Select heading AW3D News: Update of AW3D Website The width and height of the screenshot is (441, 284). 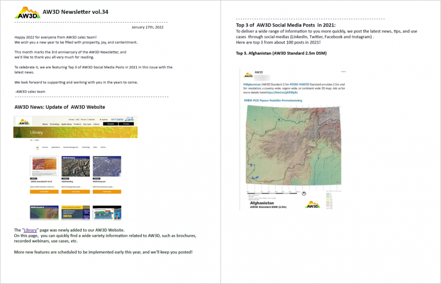click(60, 107)
